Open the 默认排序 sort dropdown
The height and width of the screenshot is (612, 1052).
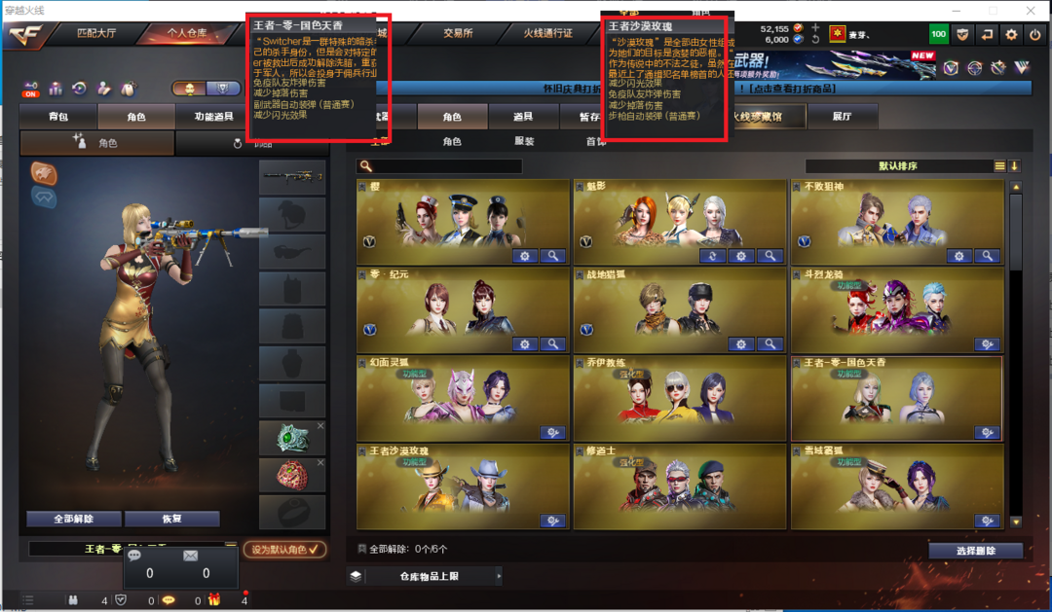898,165
